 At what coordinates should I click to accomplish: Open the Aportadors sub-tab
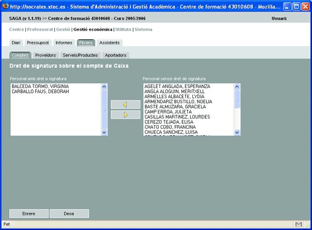(x=116, y=55)
